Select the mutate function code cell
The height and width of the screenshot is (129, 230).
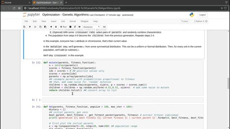123,78
